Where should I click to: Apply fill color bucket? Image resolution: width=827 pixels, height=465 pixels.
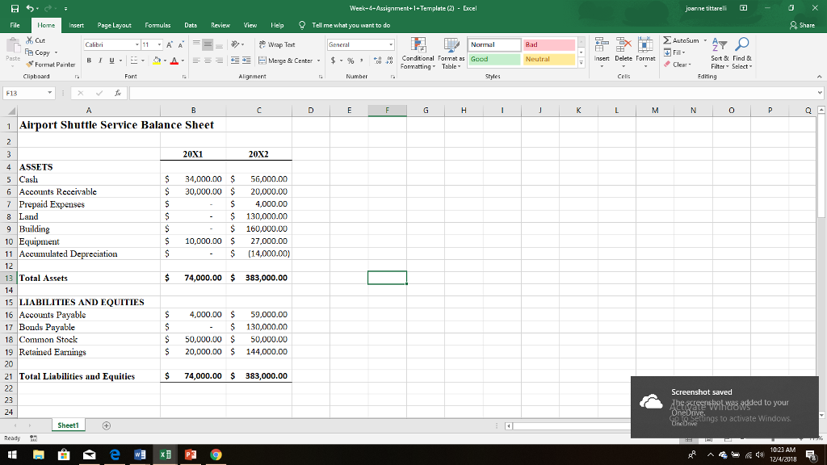157,61
